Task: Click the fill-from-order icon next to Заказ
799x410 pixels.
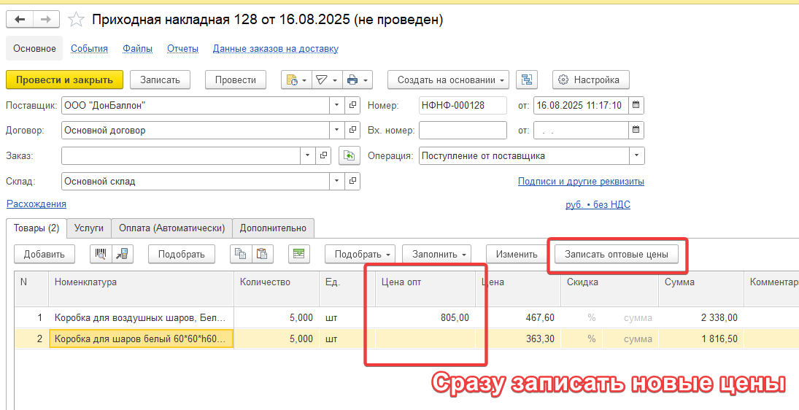Action: pyautogui.click(x=349, y=156)
